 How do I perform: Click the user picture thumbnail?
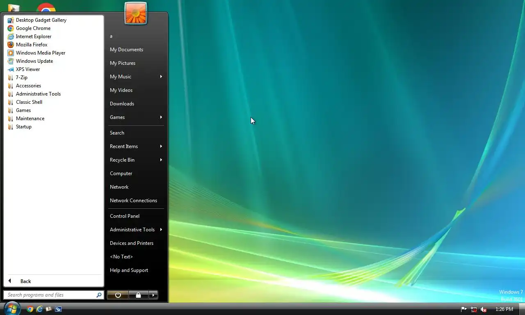(136, 14)
